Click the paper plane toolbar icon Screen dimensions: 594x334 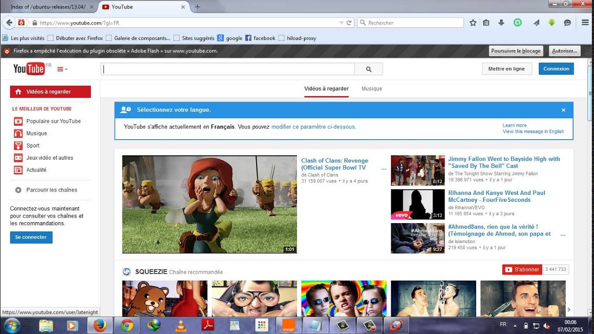point(536,23)
